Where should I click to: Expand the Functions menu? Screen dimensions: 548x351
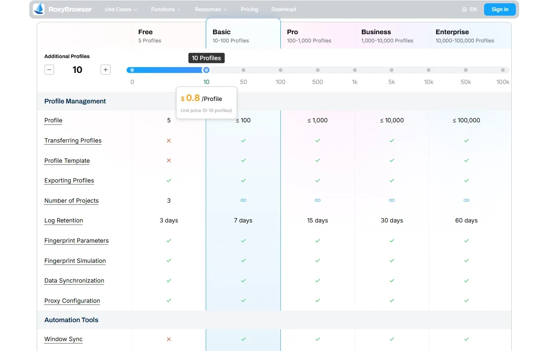point(166,9)
